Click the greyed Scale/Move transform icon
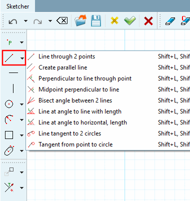 point(9,172)
